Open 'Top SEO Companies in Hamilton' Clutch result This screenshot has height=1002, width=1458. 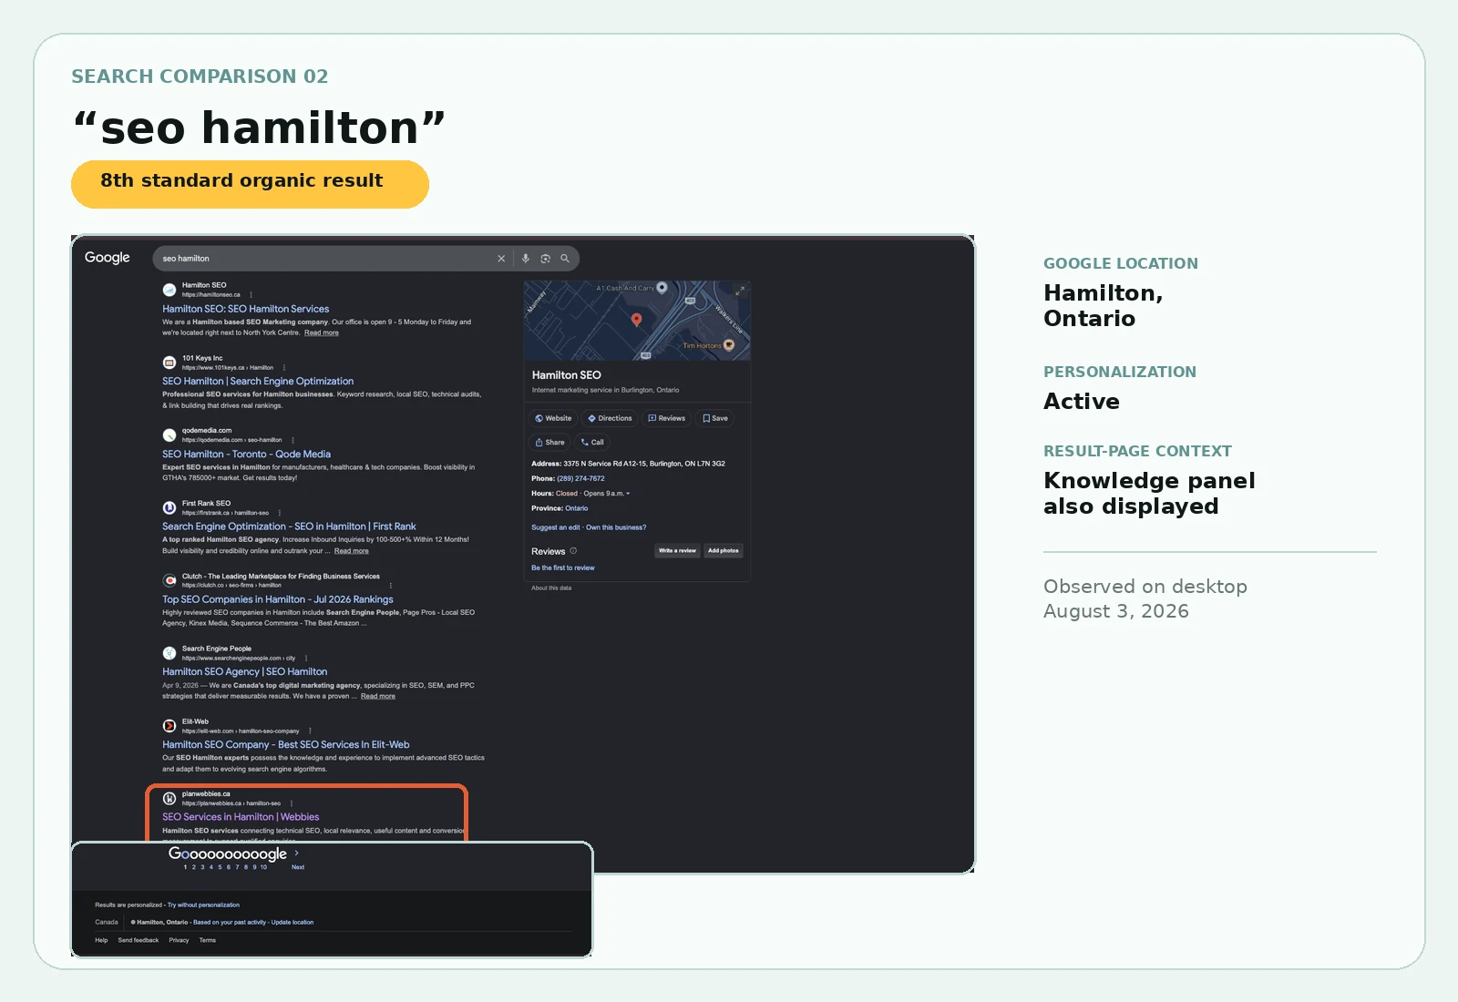[x=278, y=599]
